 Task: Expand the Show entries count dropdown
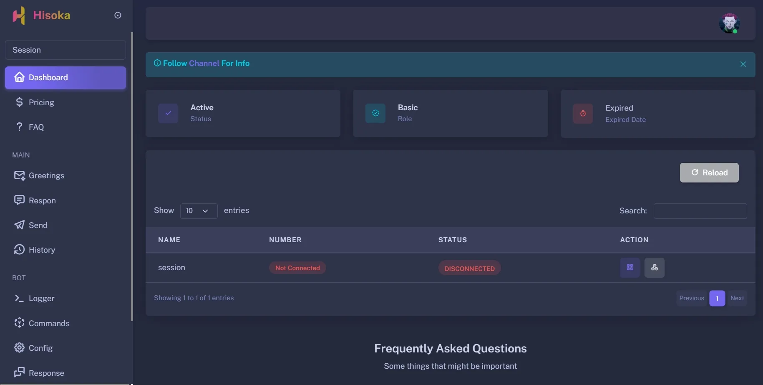tap(199, 211)
